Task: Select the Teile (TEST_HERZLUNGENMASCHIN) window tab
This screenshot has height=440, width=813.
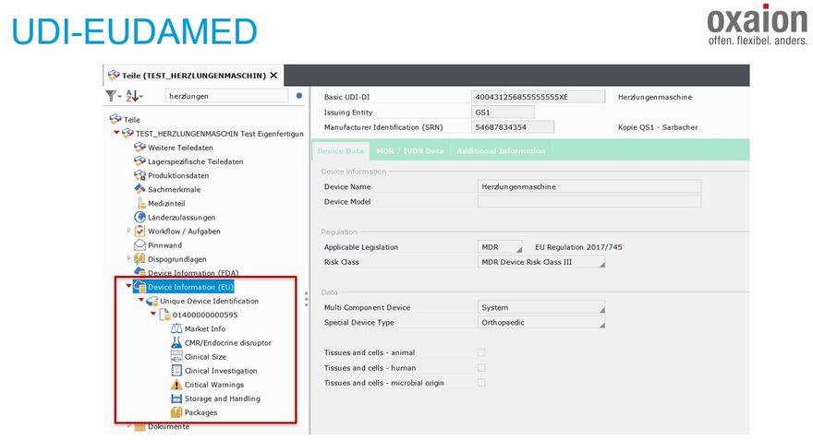Action: [193, 76]
